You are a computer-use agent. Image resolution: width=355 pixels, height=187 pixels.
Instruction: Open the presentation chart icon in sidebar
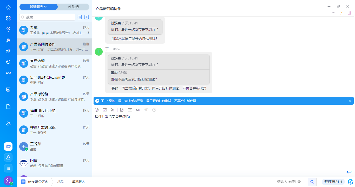[8, 90]
